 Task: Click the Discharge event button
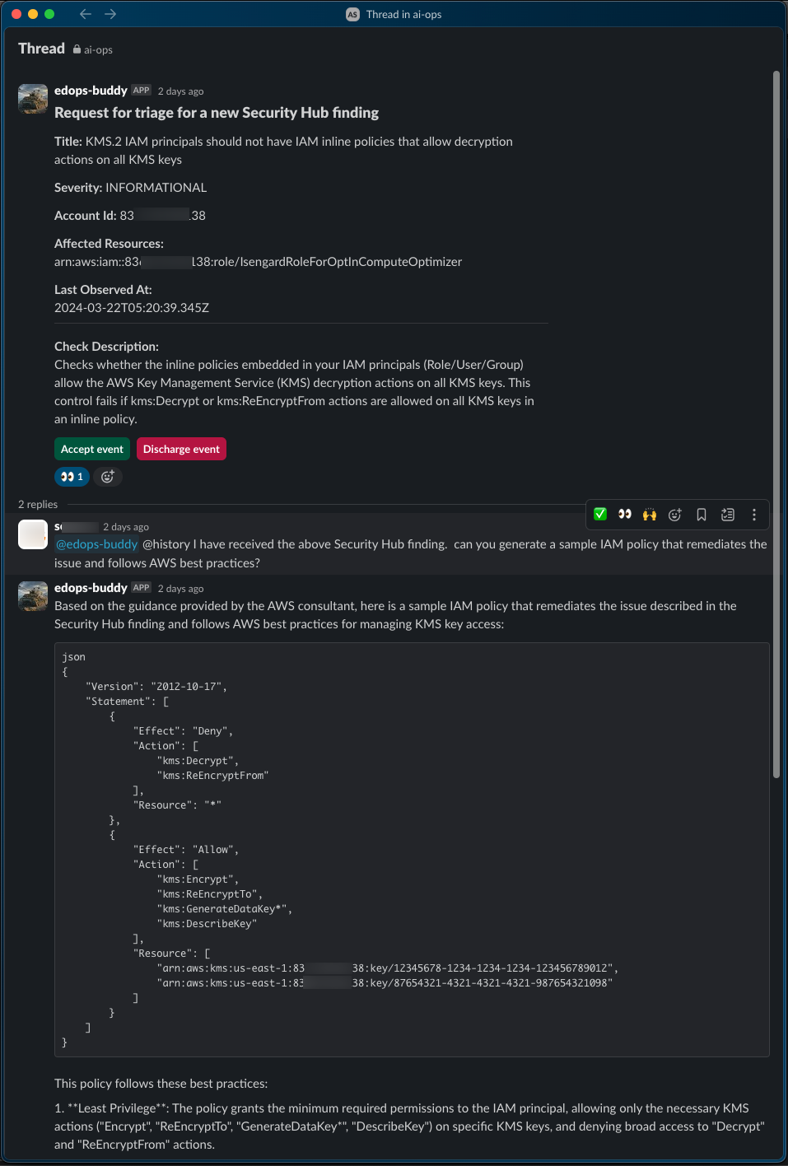click(181, 449)
